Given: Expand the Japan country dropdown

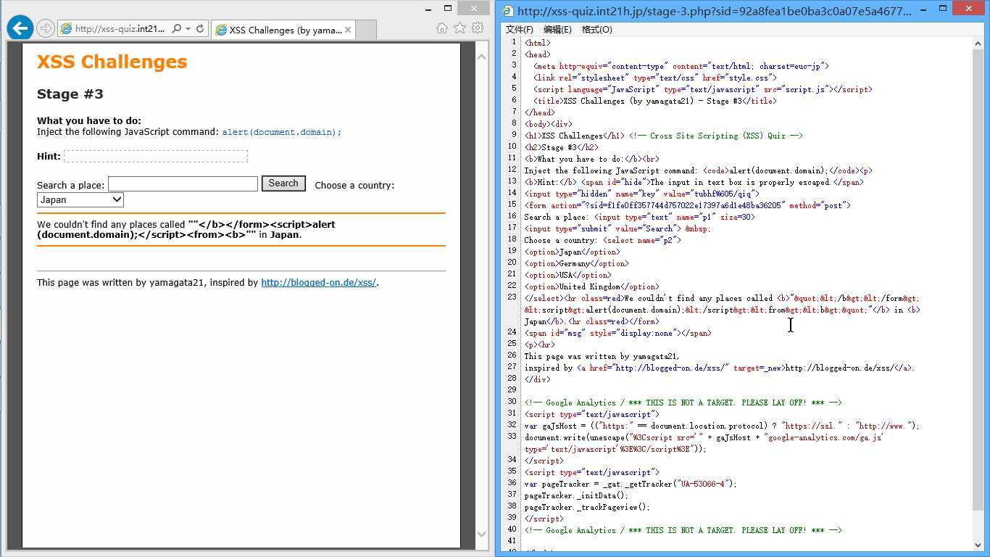Looking at the screenshot, I should [80, 199].
